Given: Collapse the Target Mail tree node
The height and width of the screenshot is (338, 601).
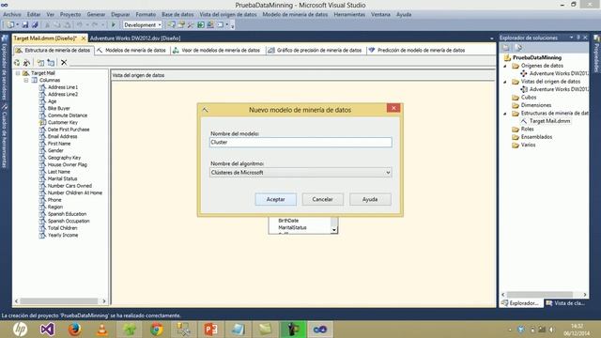Looking at the screenshot, I should [x=18, y=73].
